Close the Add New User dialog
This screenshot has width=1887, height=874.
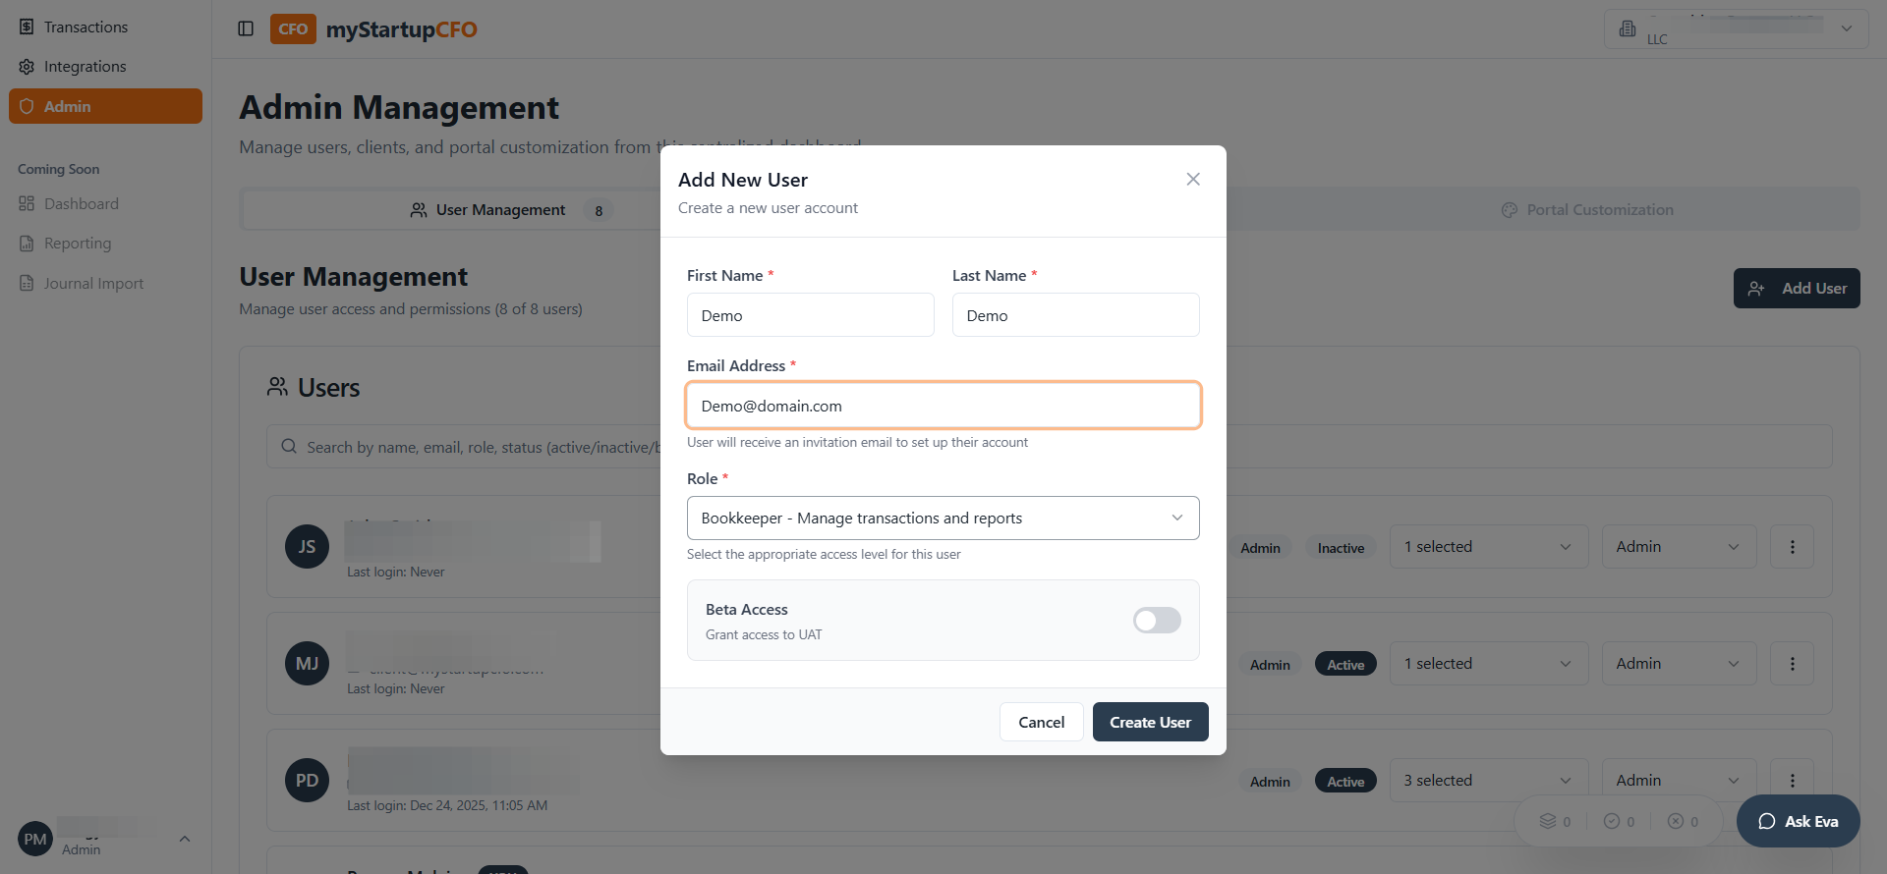(1193, 179)
